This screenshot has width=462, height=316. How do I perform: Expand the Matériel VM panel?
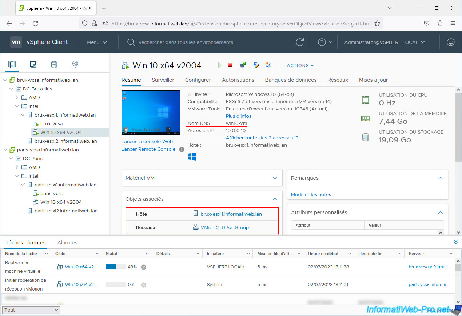(275, 178)
